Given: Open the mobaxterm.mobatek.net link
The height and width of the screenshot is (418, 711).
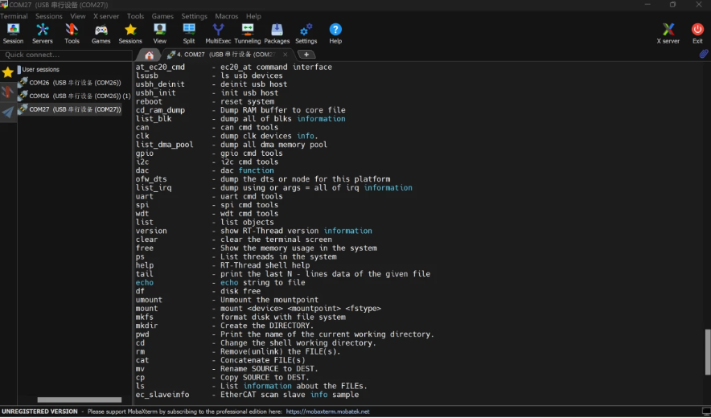Looking at the screenshot, I should pos(327,412).
